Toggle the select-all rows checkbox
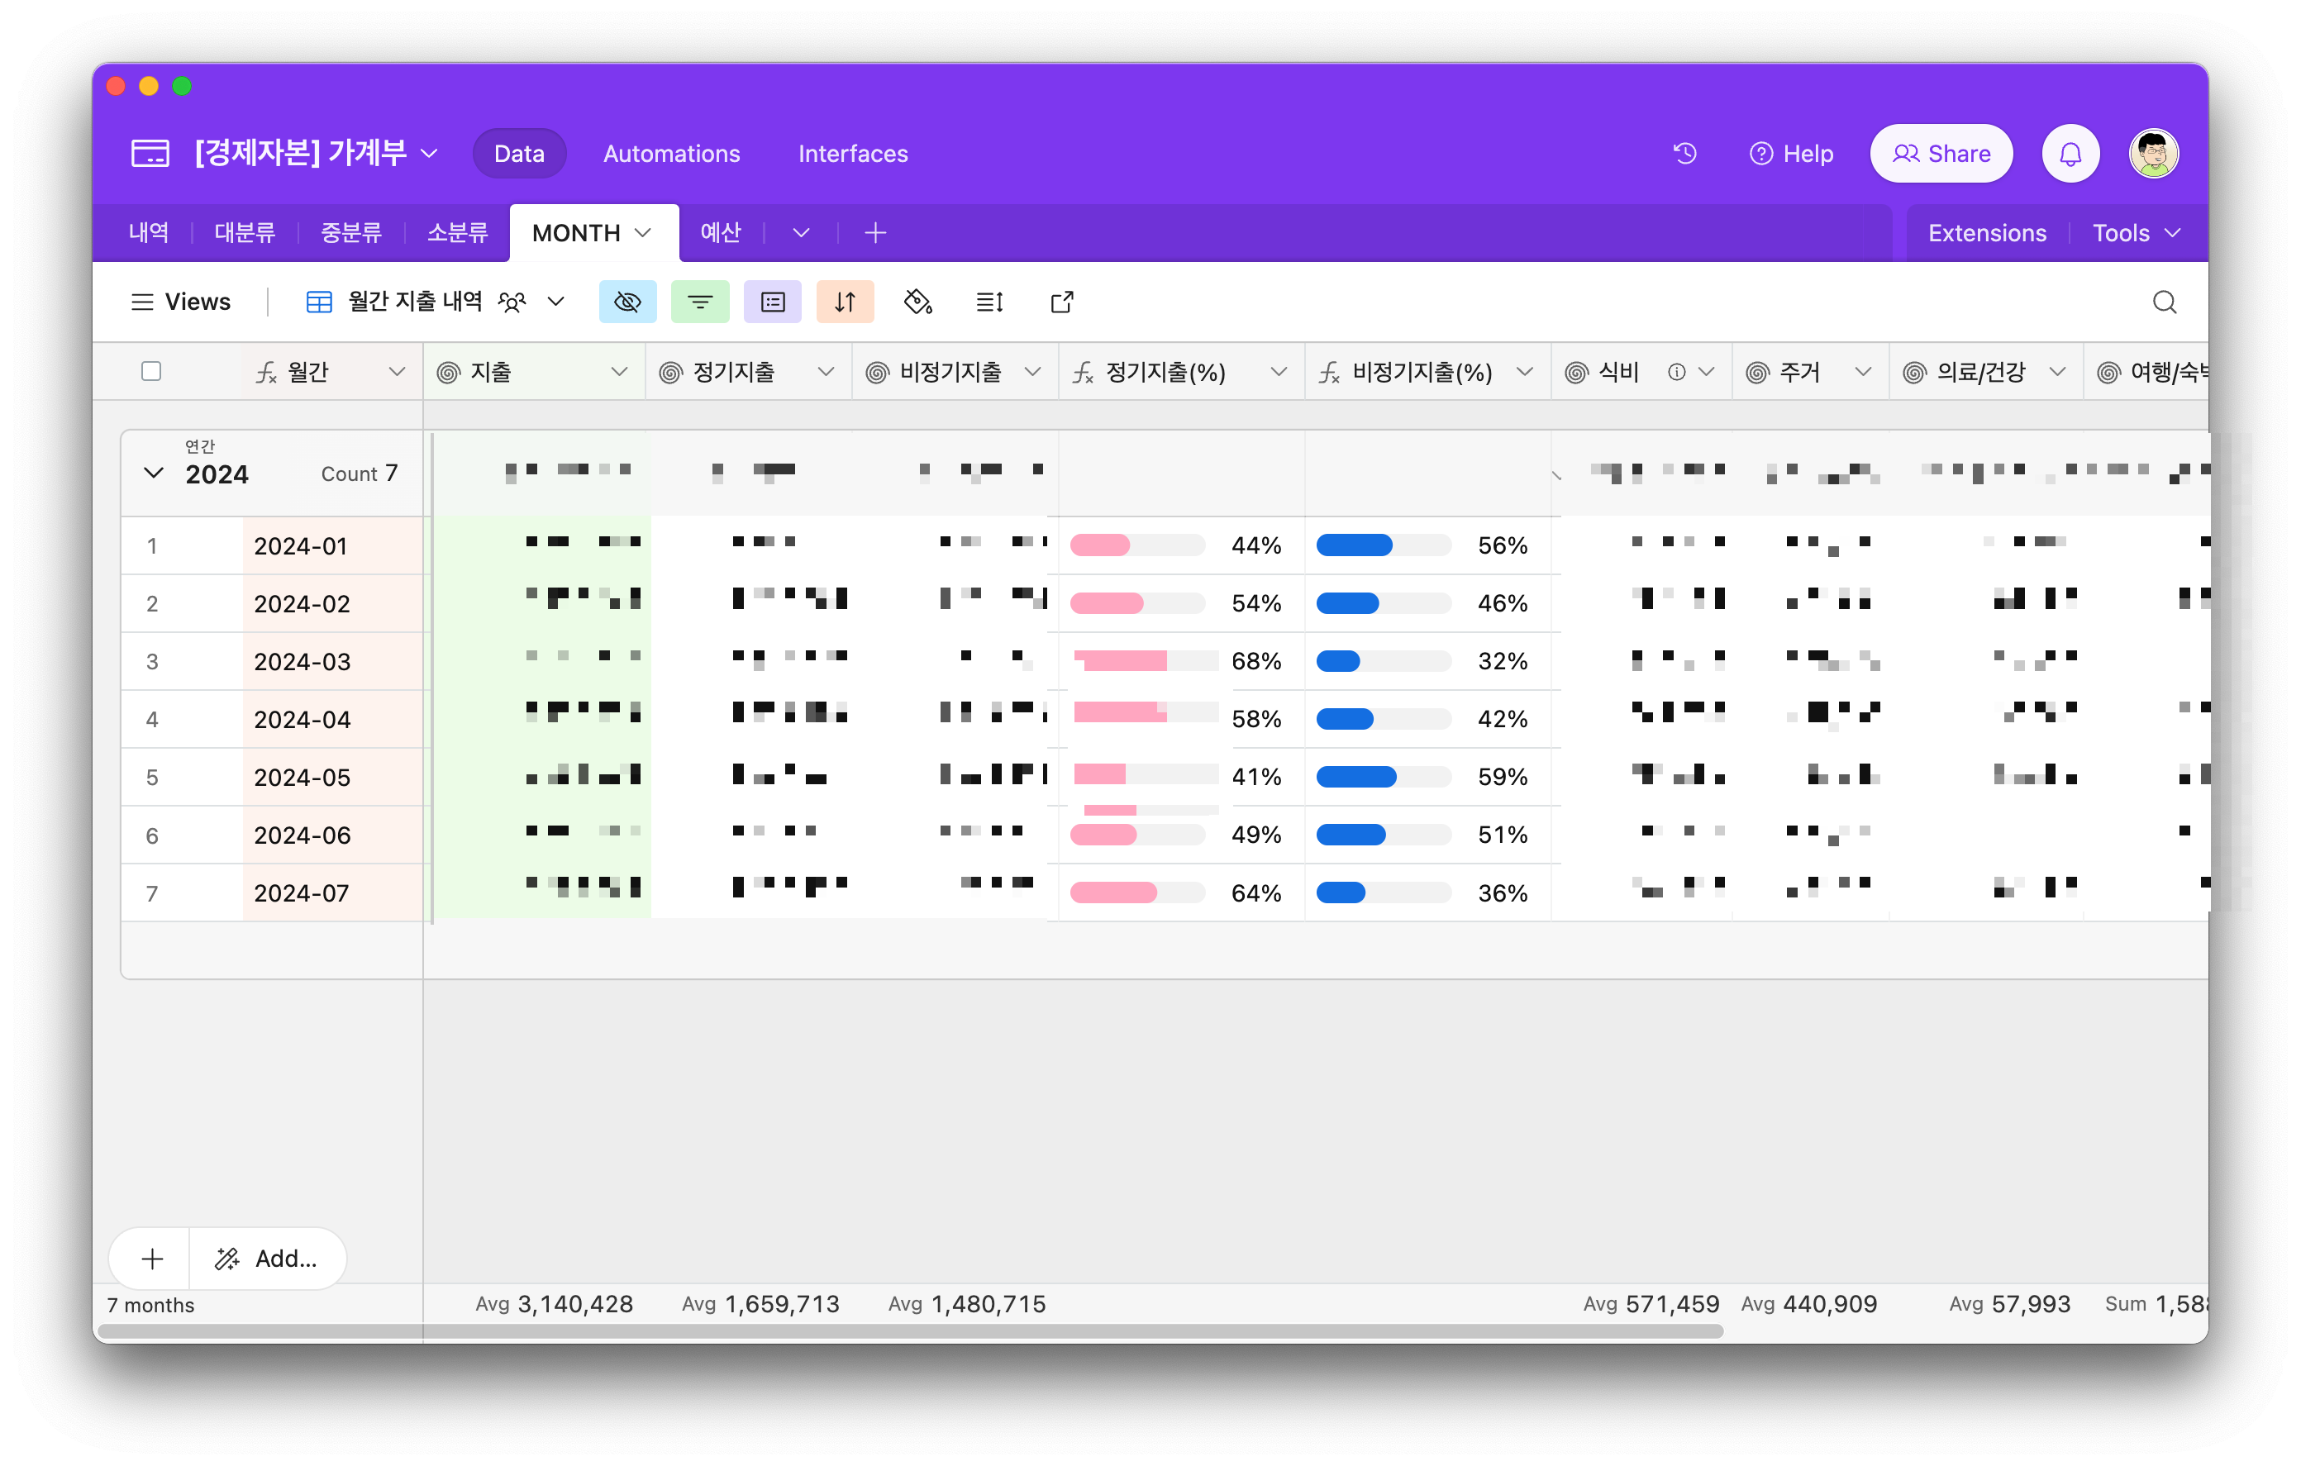The image size is (2301, 1466). click(x=151, y=371)
